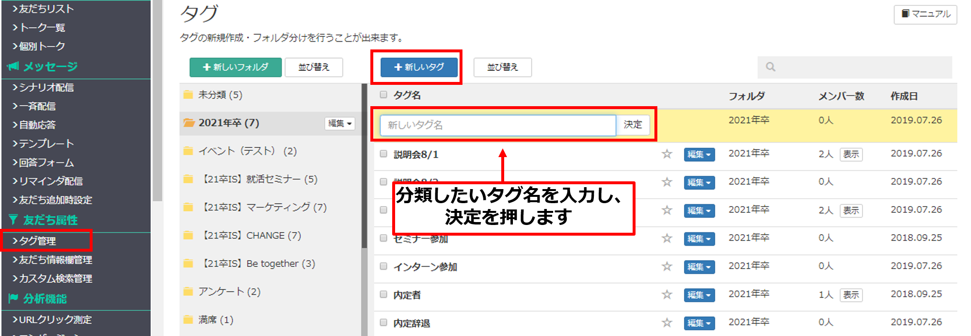Click the folder icon for 未分類 (5)

tap(188, 95)
